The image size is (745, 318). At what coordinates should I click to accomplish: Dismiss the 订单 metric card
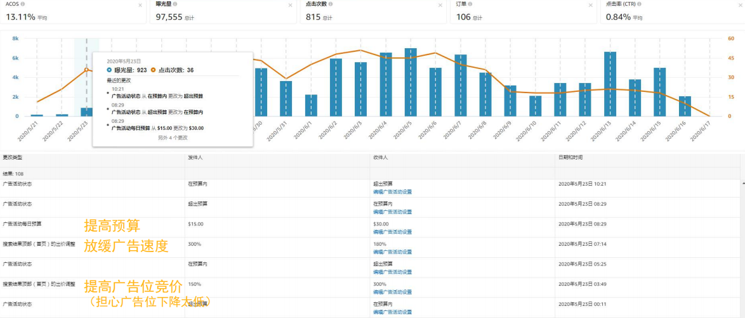[x=591, y=5]
